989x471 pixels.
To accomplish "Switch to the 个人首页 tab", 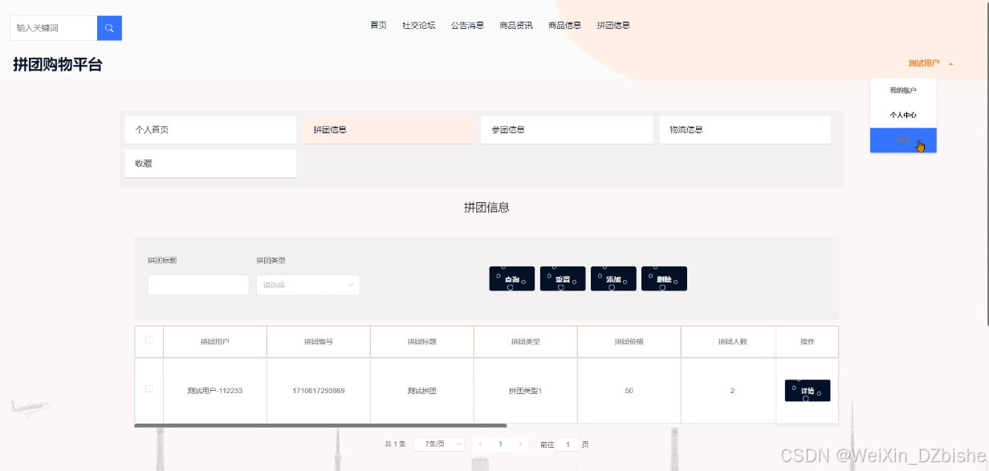I will pos(210,130).
